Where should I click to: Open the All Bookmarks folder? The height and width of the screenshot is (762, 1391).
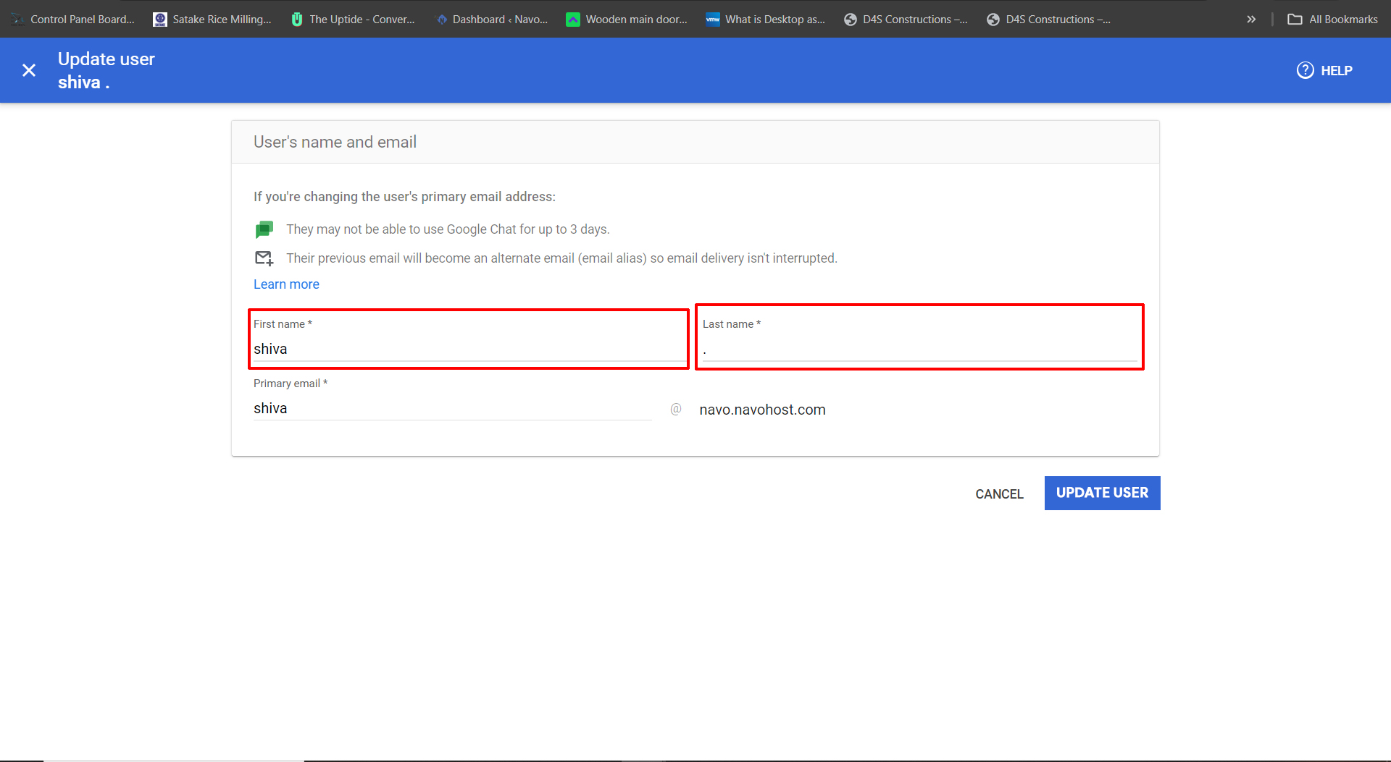1333,20
